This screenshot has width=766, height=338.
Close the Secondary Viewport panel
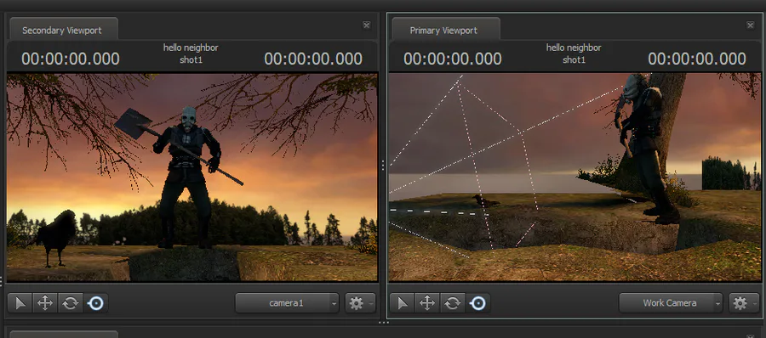366,25
